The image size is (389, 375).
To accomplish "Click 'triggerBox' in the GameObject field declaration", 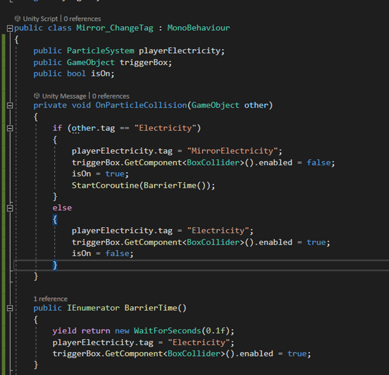I will coord(144,62).
